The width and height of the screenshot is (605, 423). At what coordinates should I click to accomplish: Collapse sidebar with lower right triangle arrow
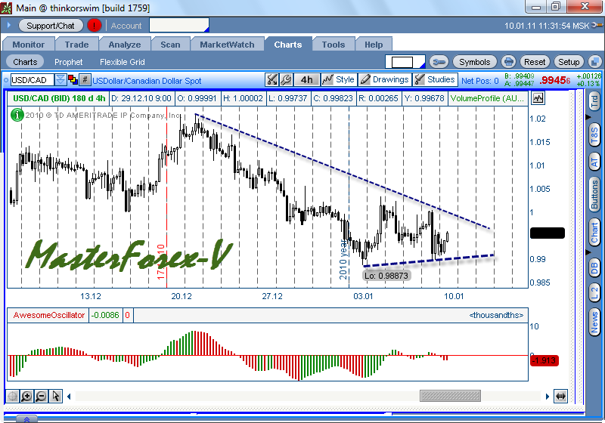(588, 252)
